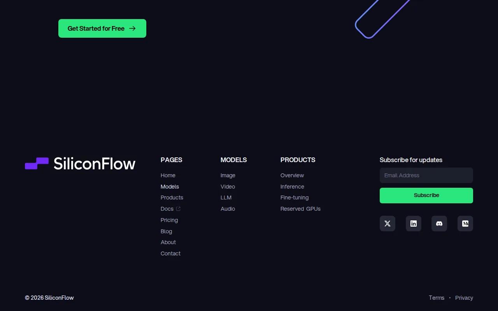Open the Contact footer link
This screenshot has height=311, width=498.
170,253
